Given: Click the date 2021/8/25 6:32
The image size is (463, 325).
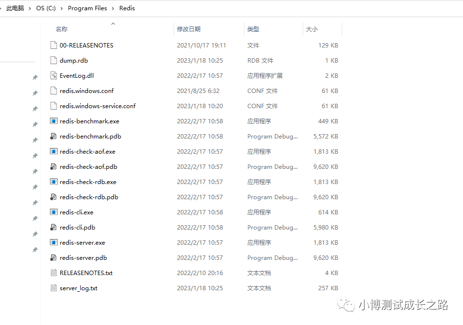Looking at the screenshot, I should coord(198,91).
